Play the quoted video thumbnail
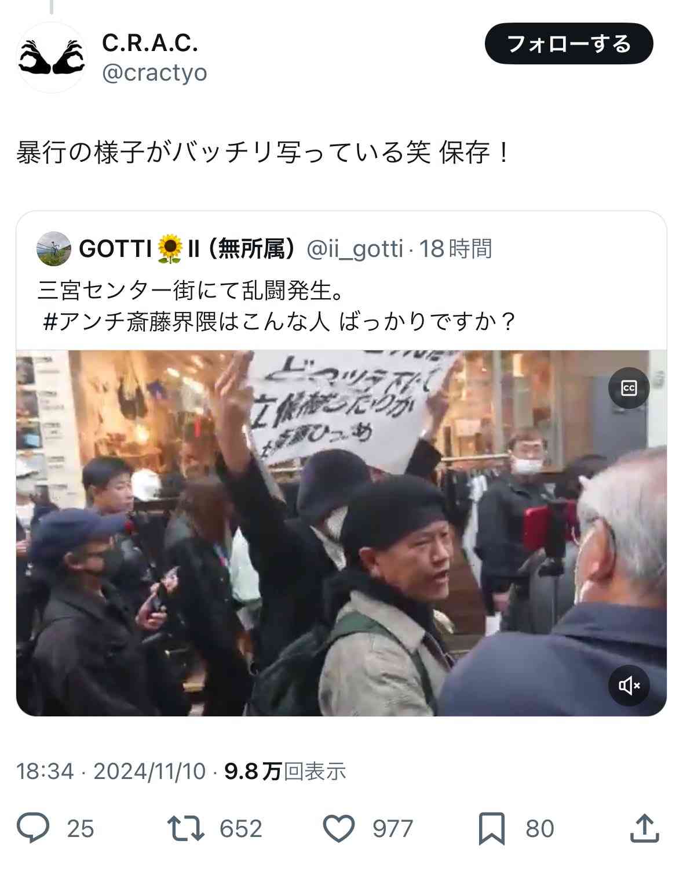 [x=341, y=532]
